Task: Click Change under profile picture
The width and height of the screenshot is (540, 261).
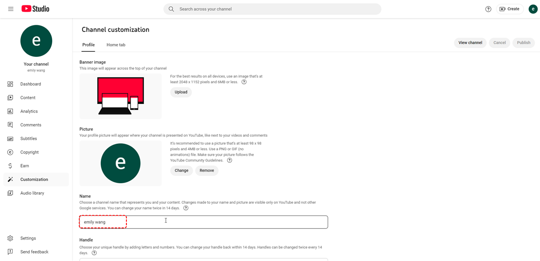Action: click(181, 171)
